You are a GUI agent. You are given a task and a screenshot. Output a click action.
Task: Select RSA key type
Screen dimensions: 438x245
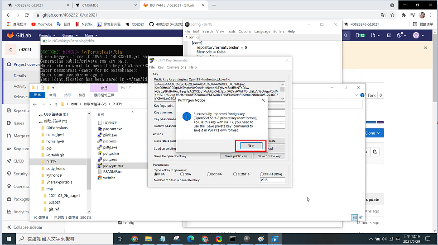pyautogui.click(x=159, y=174)
